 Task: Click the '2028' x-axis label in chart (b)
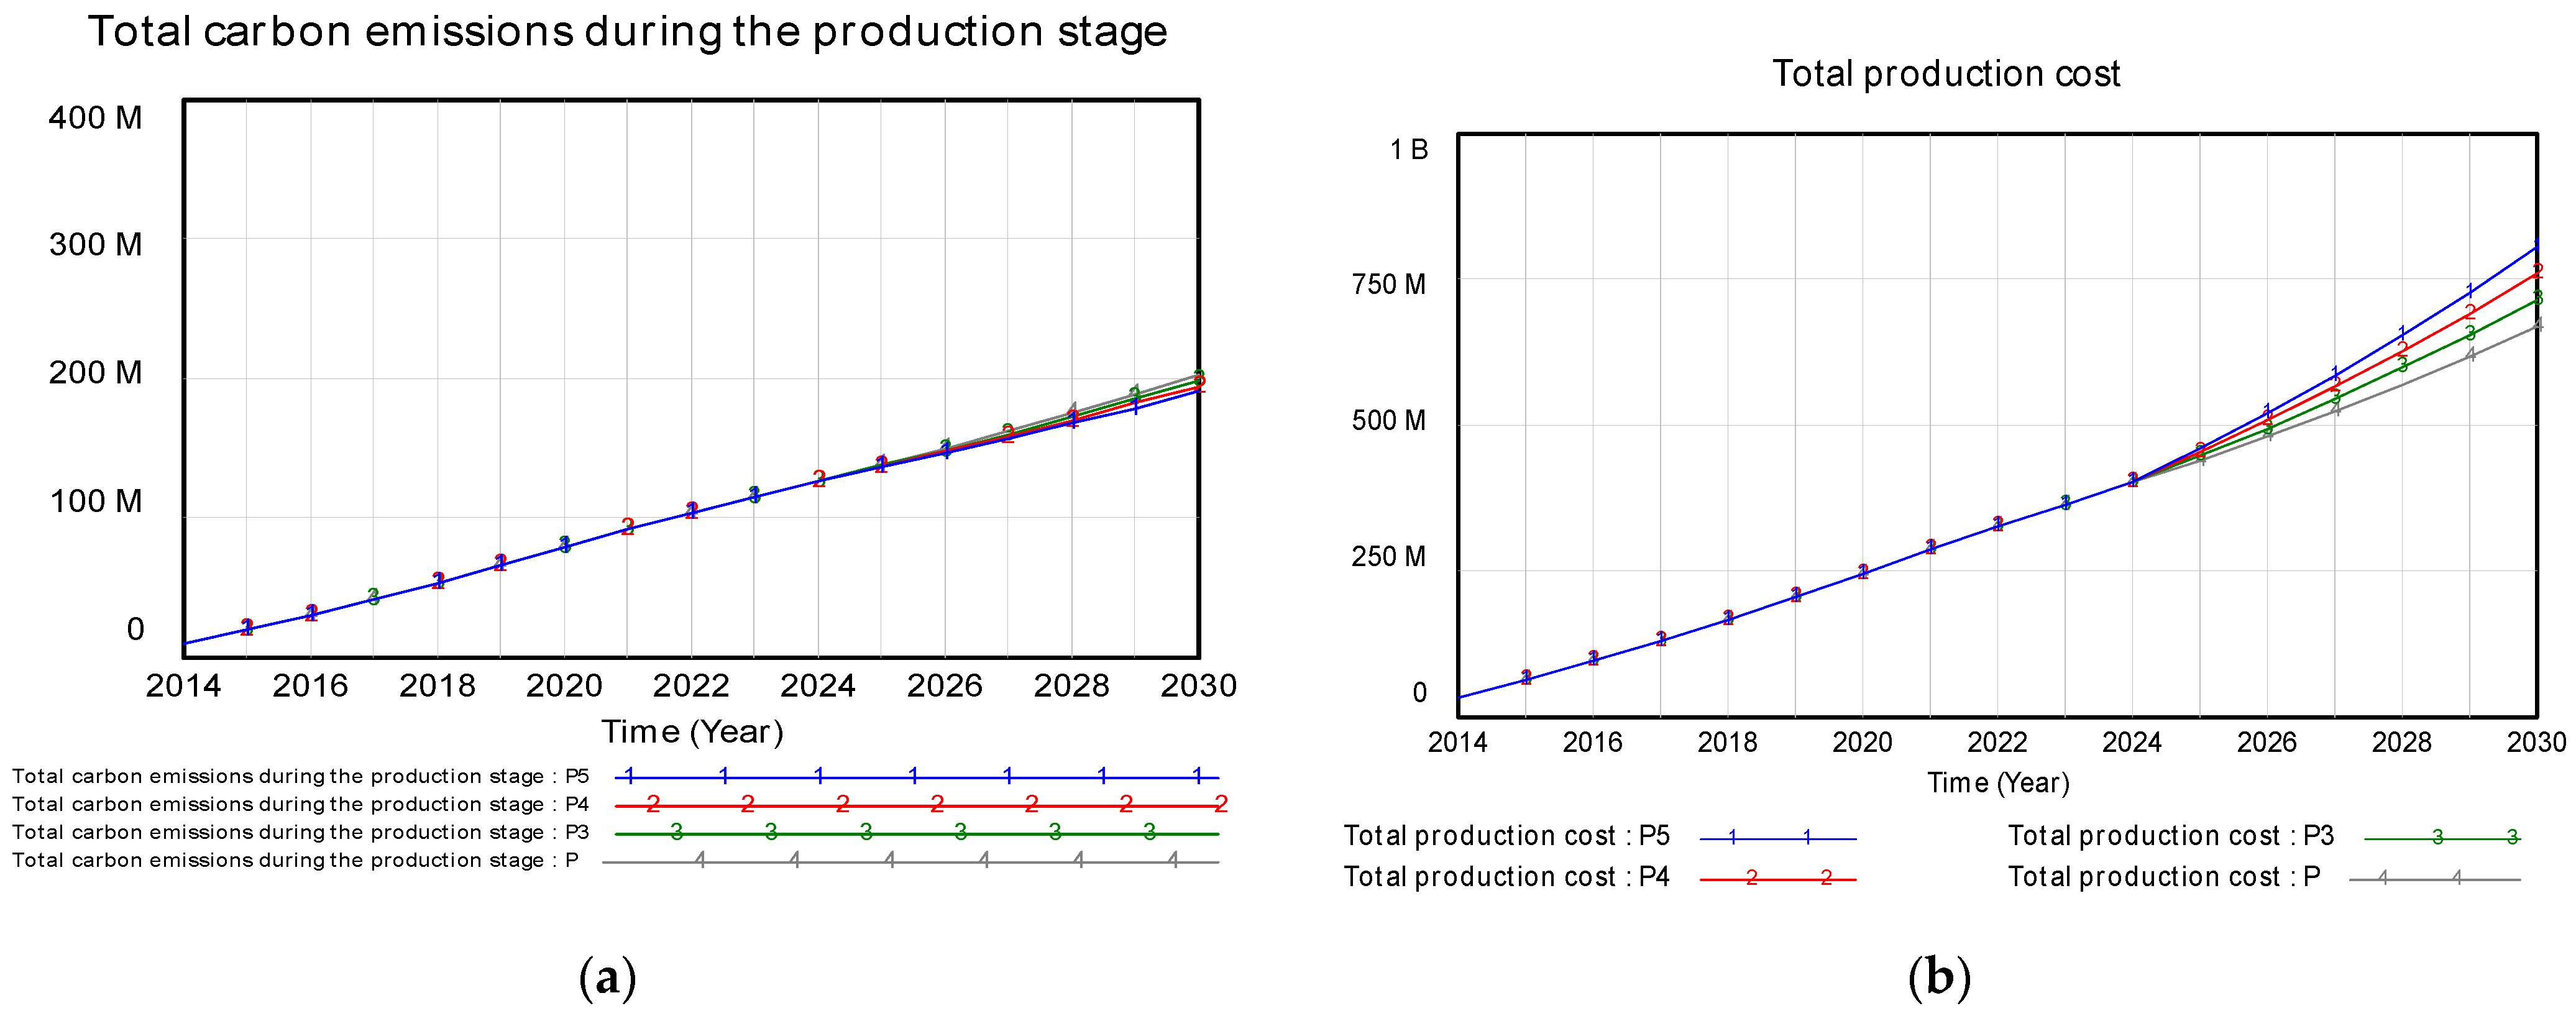(2402, 743)
